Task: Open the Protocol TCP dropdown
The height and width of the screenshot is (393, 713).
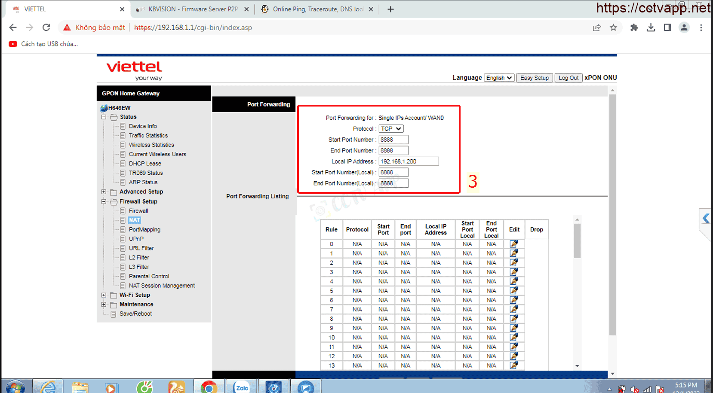Action: pos(391,129)
